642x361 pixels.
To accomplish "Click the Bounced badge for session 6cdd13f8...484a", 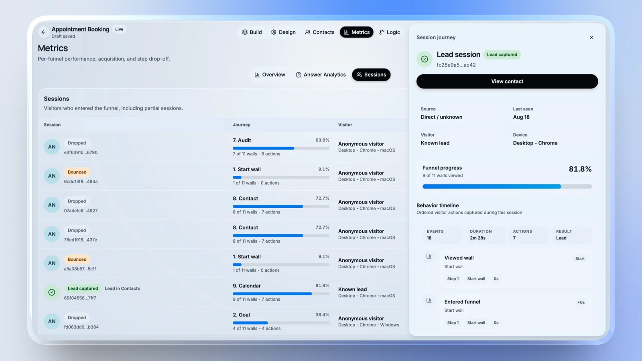I will (x=77, y=172).
